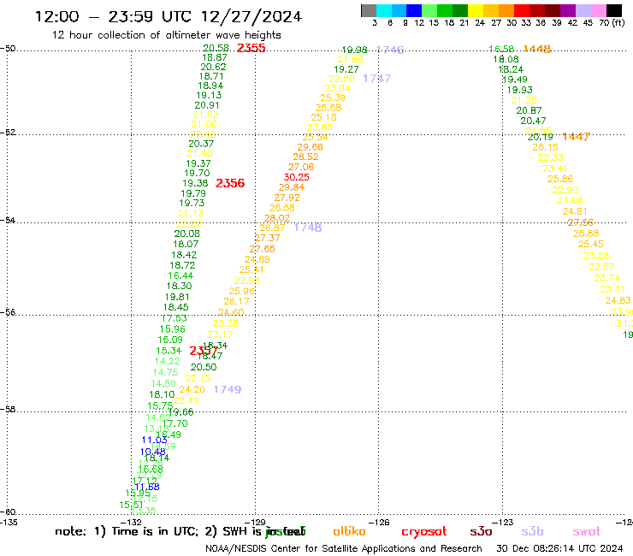Click the wave height value "26.17"

237,301
